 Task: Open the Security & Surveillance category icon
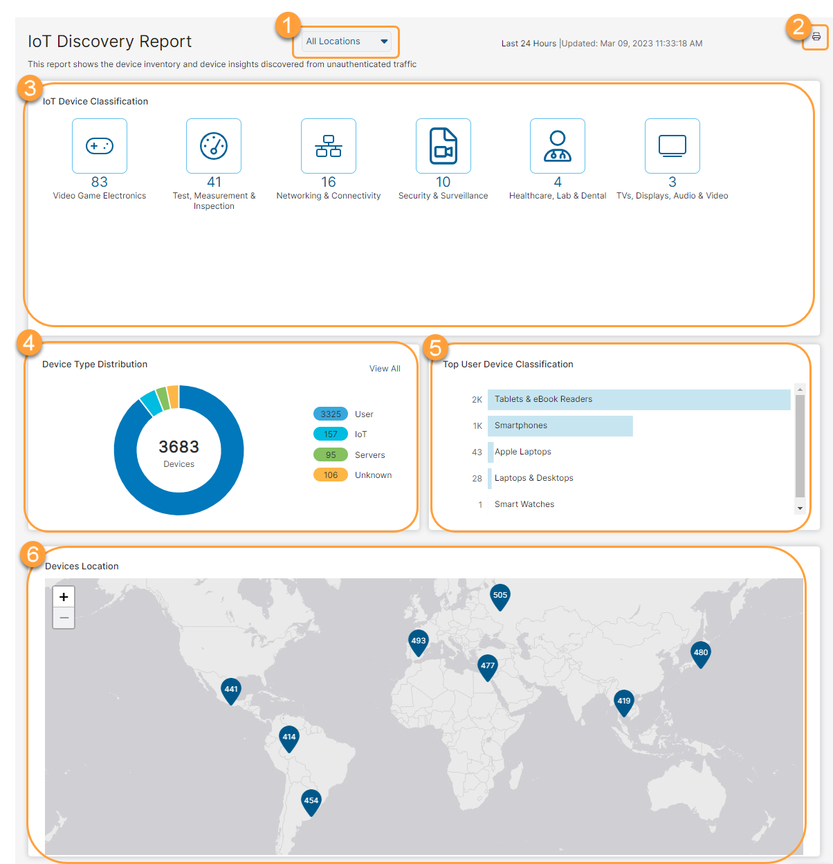(x=443, y=145)
